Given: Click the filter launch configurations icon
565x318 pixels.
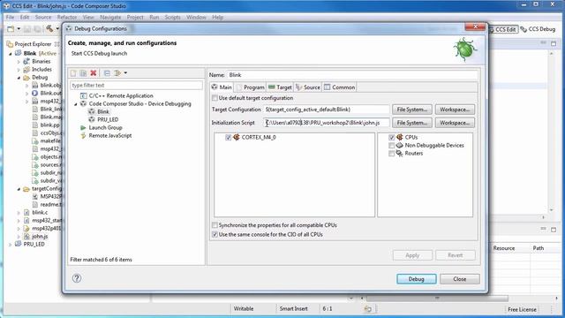Looking at the screenshot, I should click(x=117, y=72).
